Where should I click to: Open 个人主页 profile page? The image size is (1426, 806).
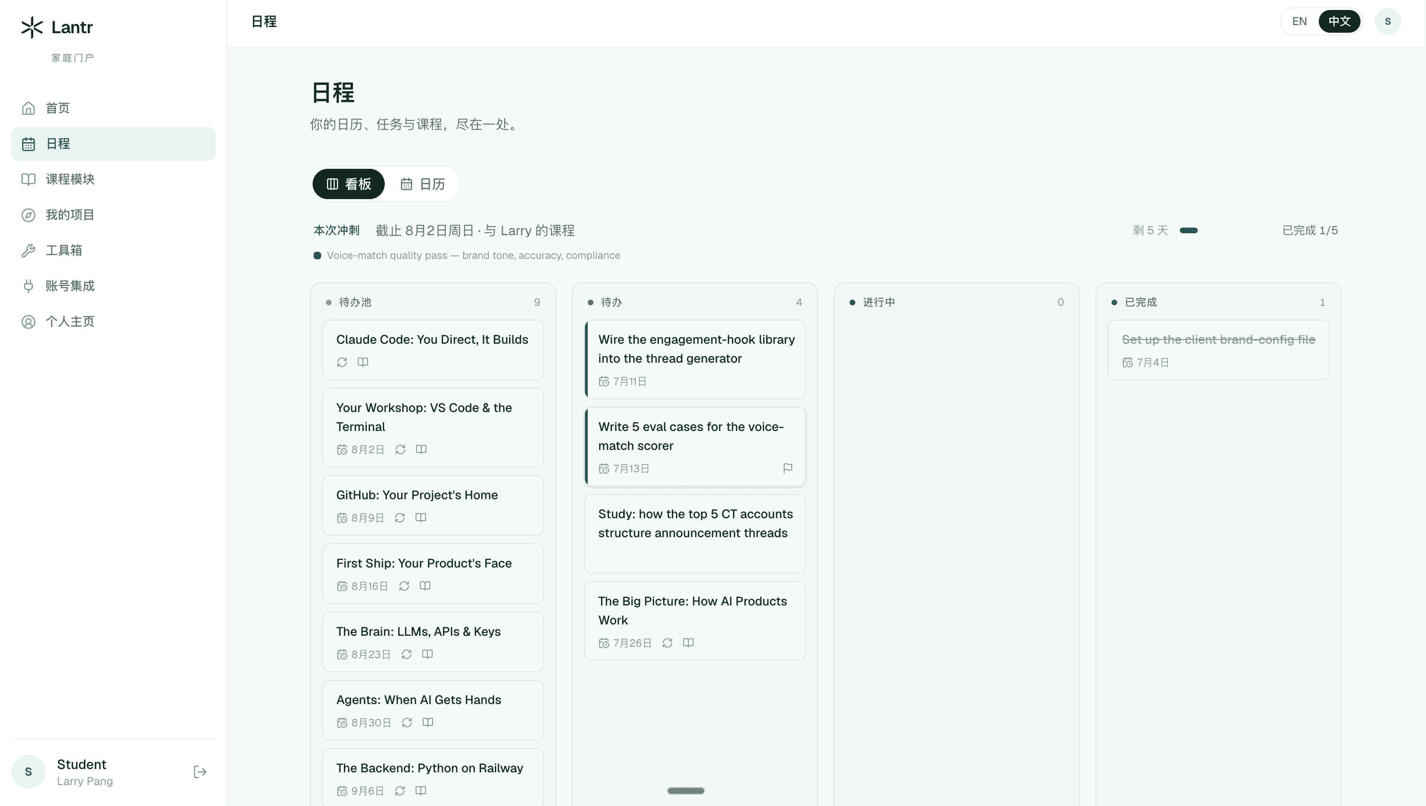click(x=113, y=321)
